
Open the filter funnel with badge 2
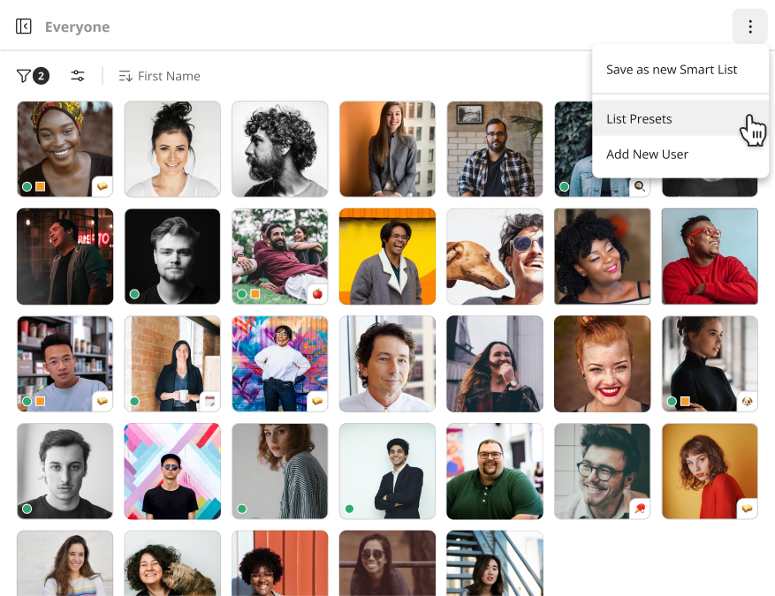33,76
